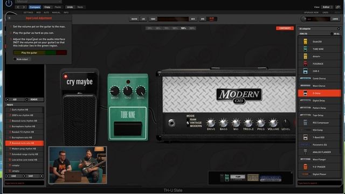The image size is (345, 194).
Task: Select the Parametric EQ component
Action: click(319, 145)
